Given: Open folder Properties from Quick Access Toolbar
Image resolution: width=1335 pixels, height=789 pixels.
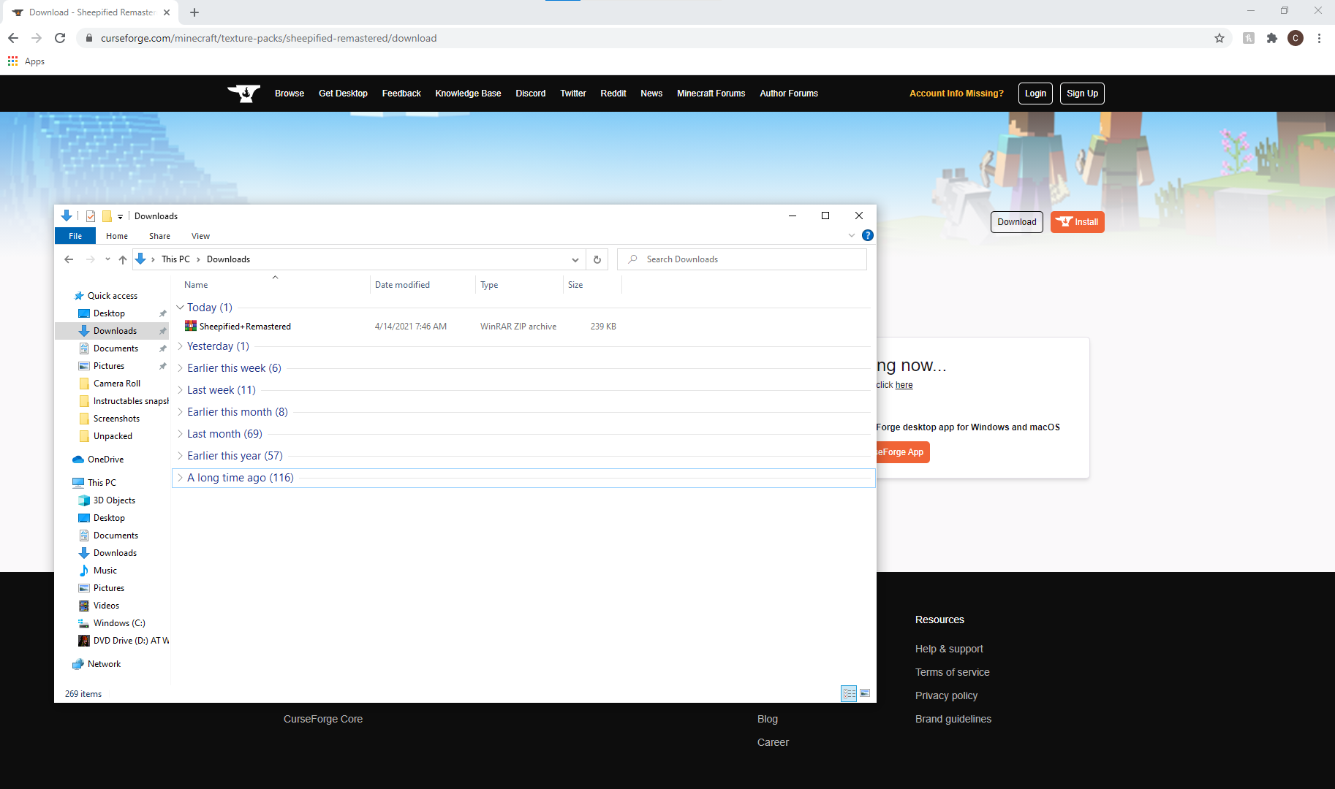Looking at the screenshot, I should tap(91, 216).
